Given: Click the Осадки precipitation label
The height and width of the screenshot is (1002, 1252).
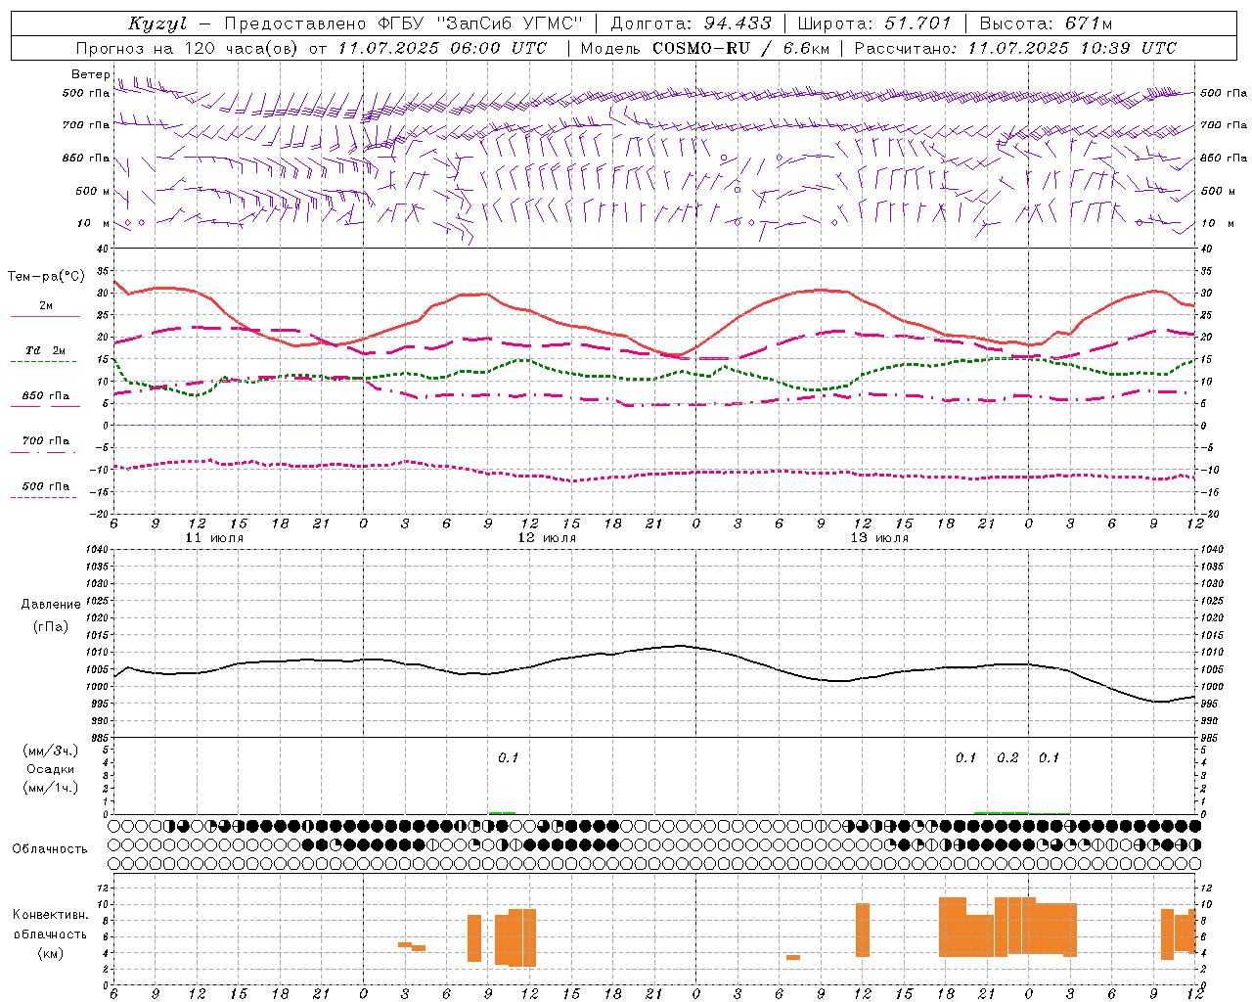Looking at the screenshot, I should [x=51, y=770].
